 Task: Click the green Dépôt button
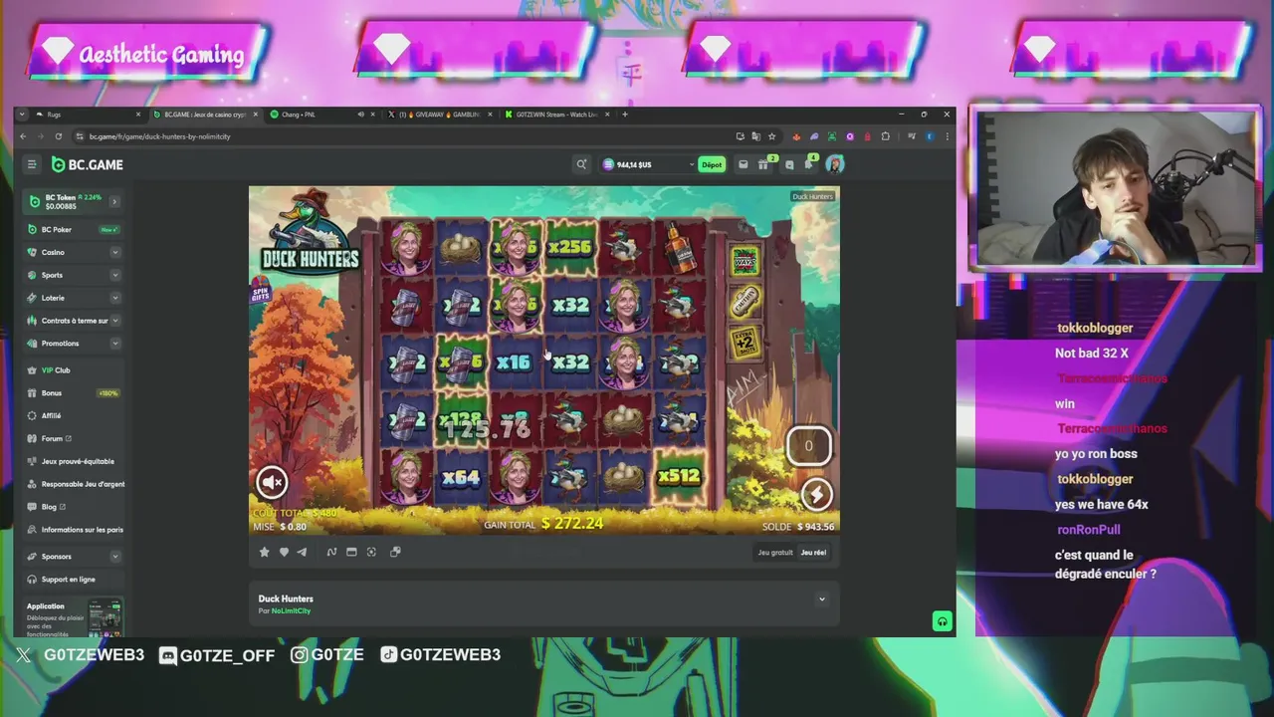coord(712,164)
